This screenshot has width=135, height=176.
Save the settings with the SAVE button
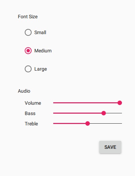110,147
